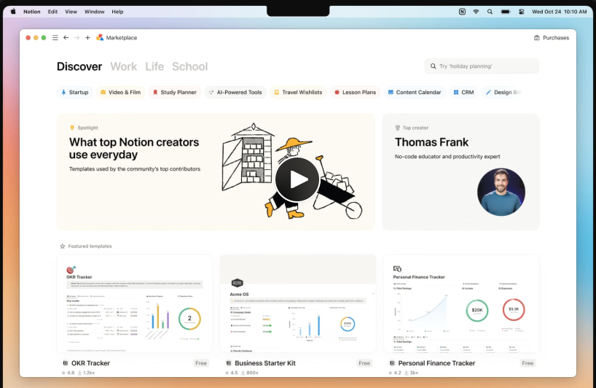Click the Free badge on Business Starter Kit
Screen dimensions: 596x388
tap(364, 363)
